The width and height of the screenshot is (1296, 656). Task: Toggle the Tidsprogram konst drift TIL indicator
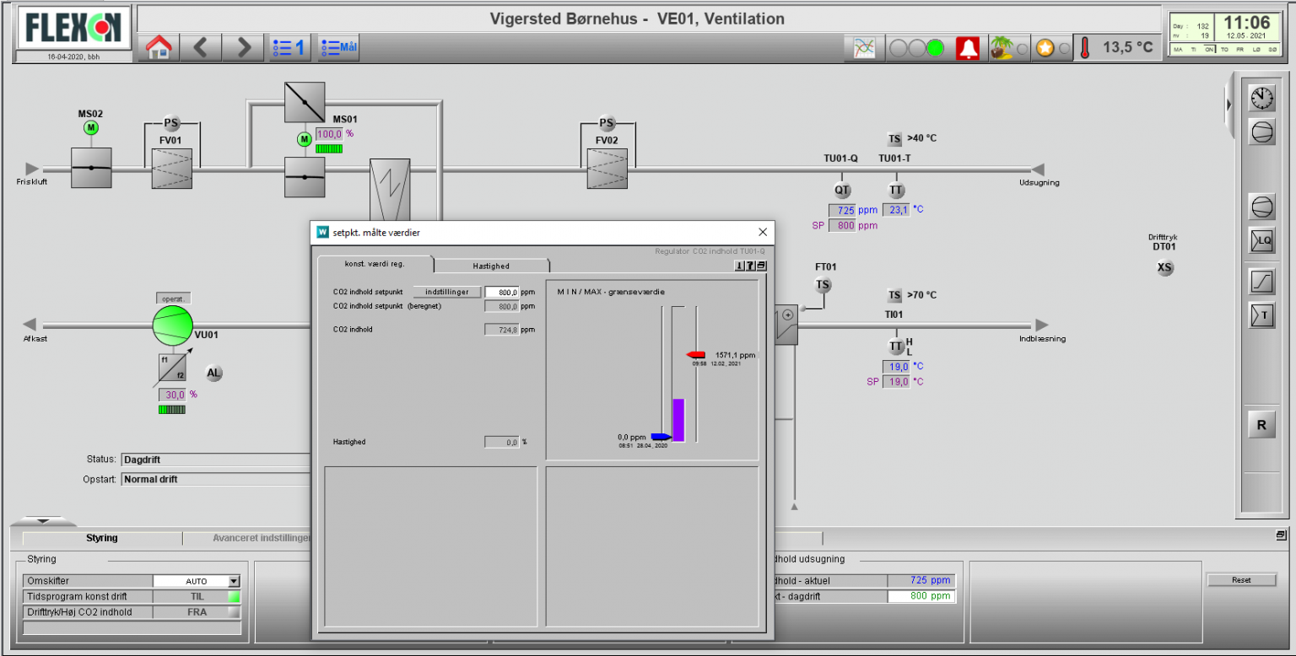[x=234, y=596]
